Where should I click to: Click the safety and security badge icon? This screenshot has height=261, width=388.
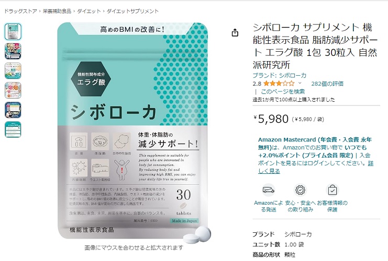pos(300,190)
